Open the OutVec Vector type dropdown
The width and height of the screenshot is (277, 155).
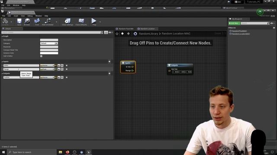tap(47, 77)
